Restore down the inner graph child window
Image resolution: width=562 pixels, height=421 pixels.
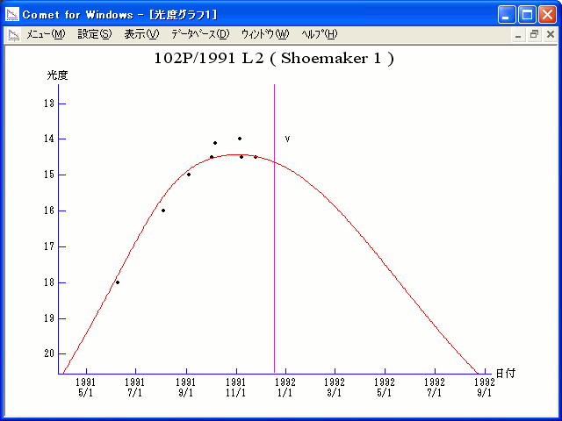pyautogui.click(x=534, y=34)
